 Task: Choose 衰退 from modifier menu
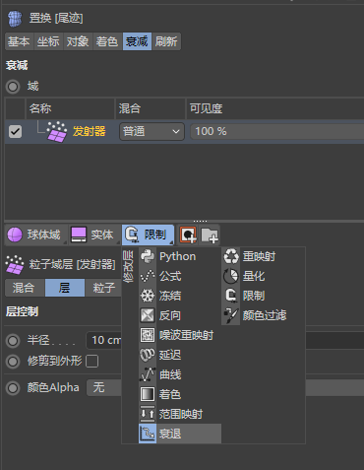click(x=180, y=434)
